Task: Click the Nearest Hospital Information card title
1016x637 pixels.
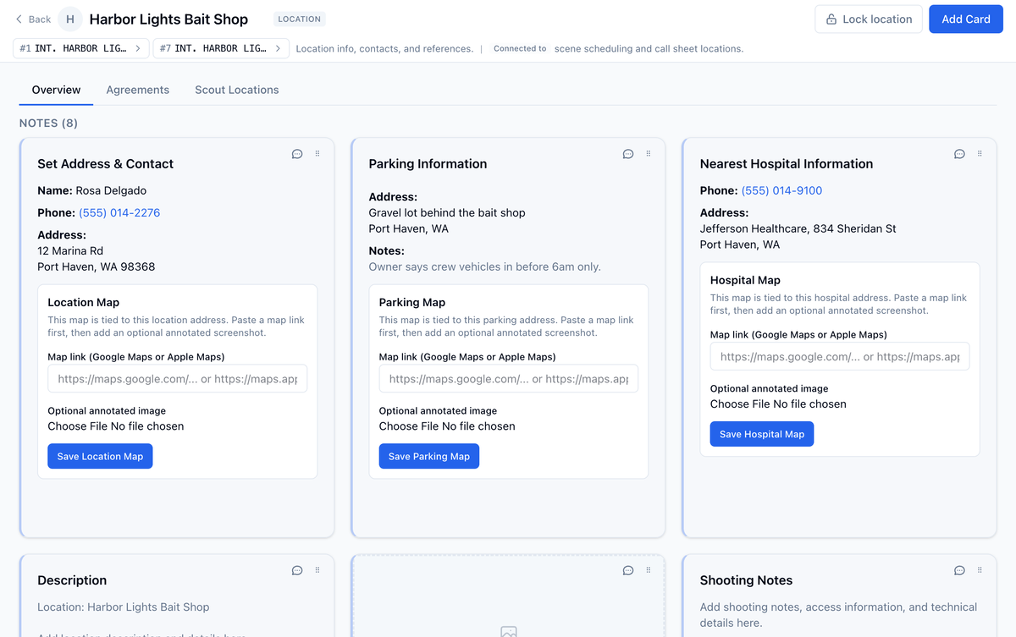Action: [786, 164]
